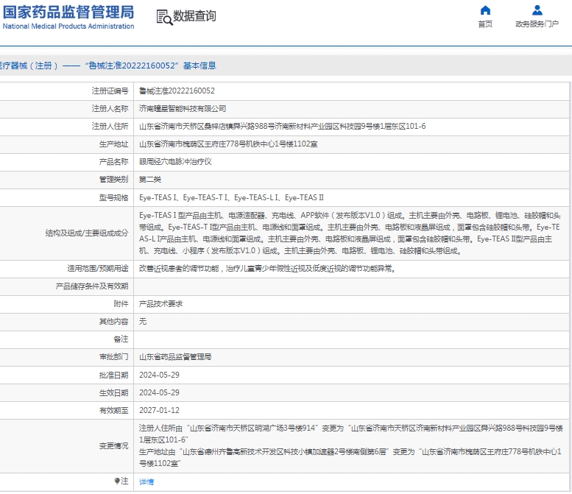Click the 数据查询 heading text
The width and height of the screenshot is (572, 494).
click(x=194, y=16)
